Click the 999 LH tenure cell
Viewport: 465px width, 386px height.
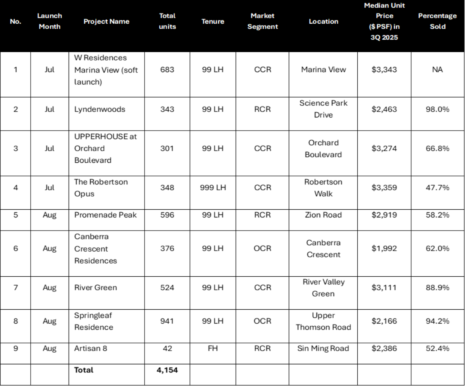(213, 188)
